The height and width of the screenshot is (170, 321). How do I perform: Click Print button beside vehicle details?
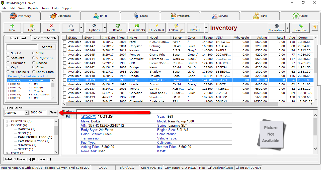[69, 116]
